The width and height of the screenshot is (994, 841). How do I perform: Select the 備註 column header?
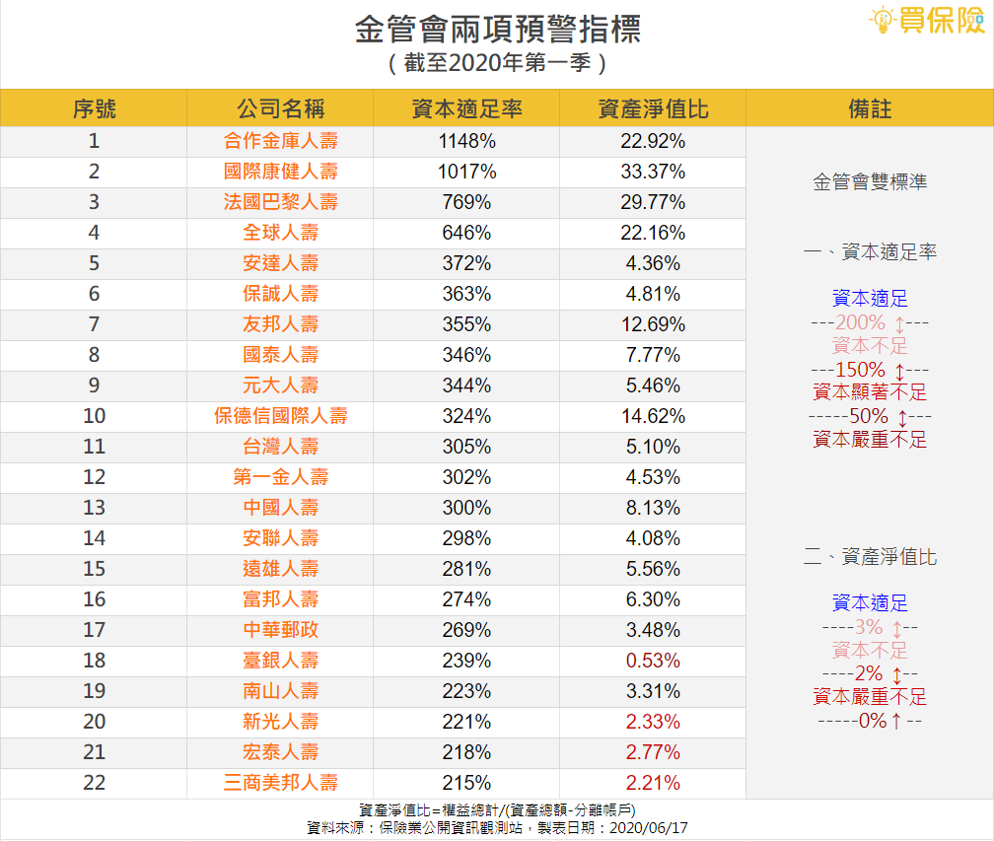click(870, 109)
